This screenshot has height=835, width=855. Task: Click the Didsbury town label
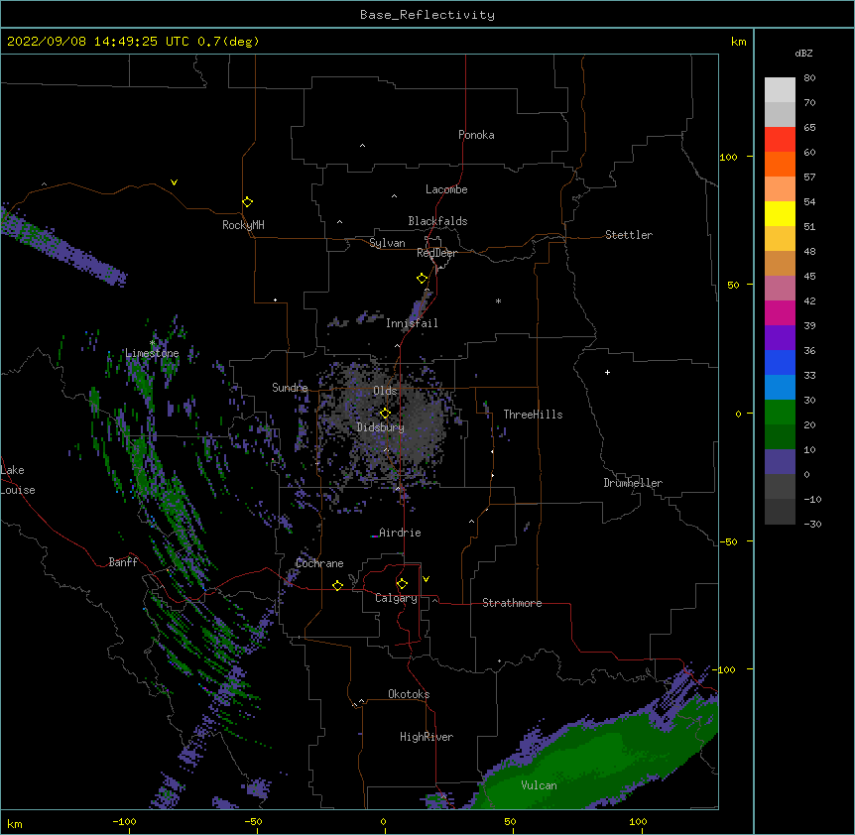pyautogui.click(x=381, y=427)
